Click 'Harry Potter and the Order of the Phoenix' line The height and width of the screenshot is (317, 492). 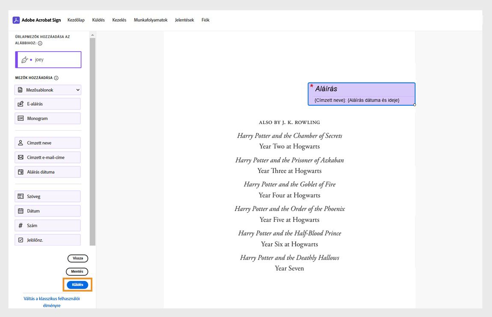coord(290,209)
